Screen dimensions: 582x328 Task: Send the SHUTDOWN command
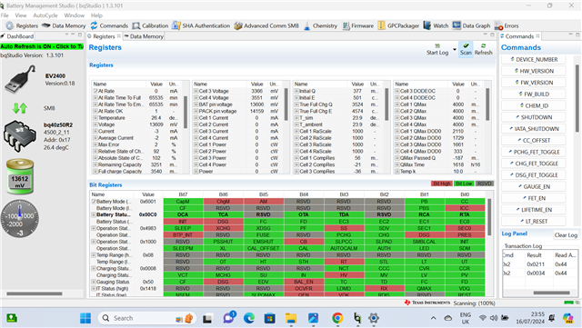coord(534,117)
